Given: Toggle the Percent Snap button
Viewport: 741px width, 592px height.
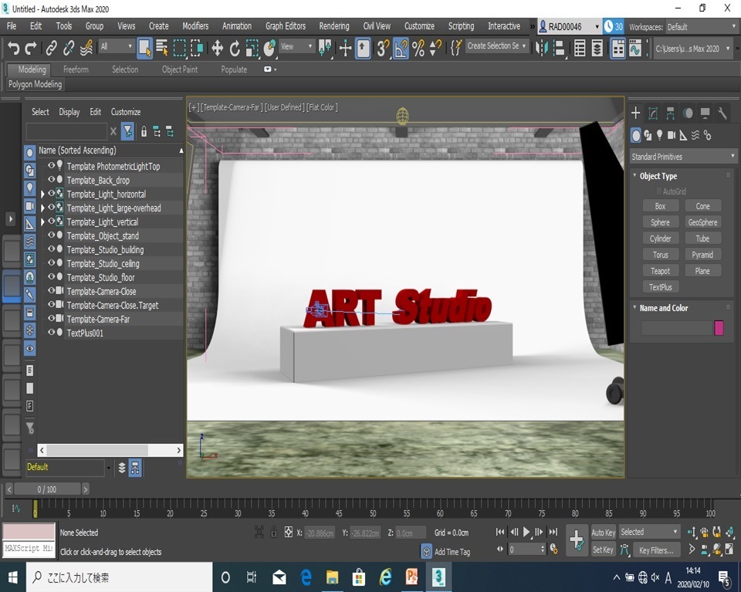Looking at the screenshot, I should tap(418, 48).
